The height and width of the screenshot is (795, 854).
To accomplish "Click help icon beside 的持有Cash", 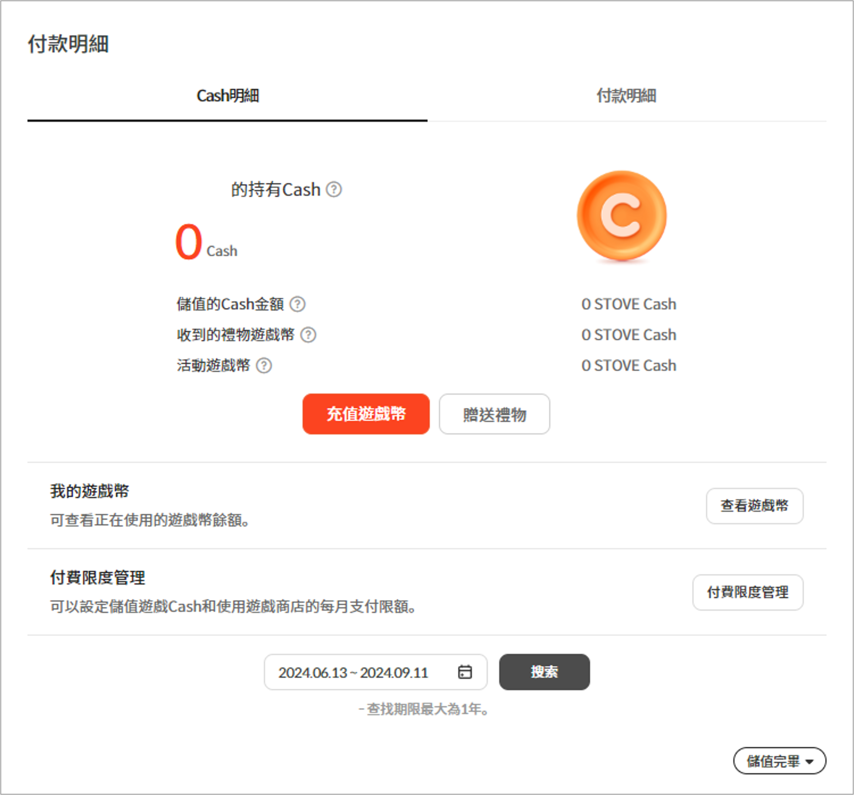I will pyautogui.click(x=334, y=189).
